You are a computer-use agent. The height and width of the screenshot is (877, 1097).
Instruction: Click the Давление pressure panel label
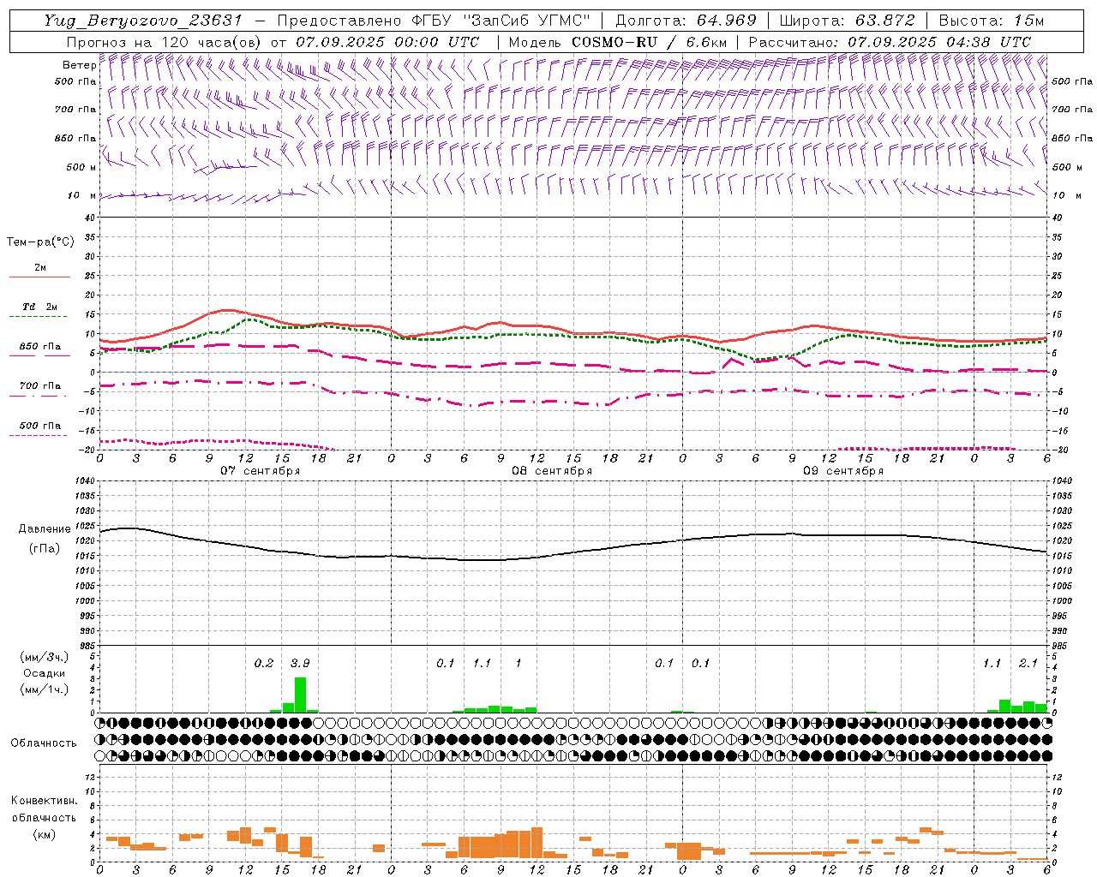click(x=45, y=529)
